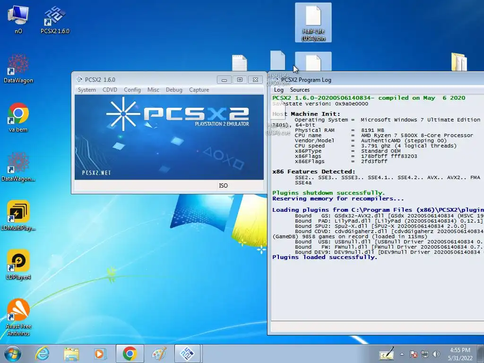Screen dimensions: 484x363
Task: Click the '8191 MB' Physical RAM log line
Action: pos(339,130)
